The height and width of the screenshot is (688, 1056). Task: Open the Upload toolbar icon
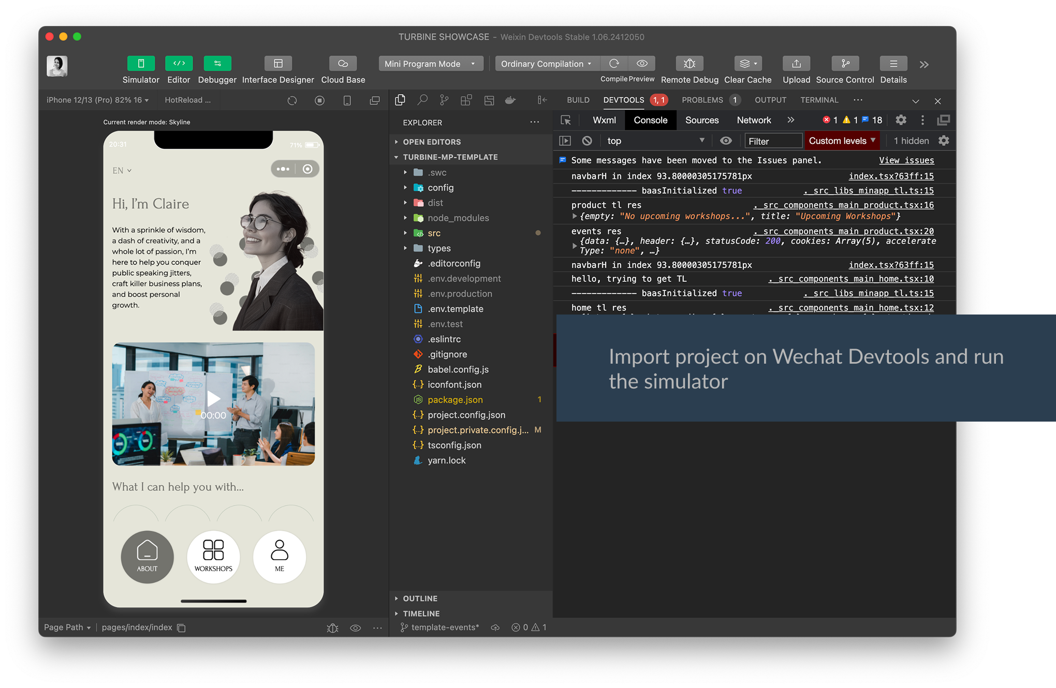796,64
